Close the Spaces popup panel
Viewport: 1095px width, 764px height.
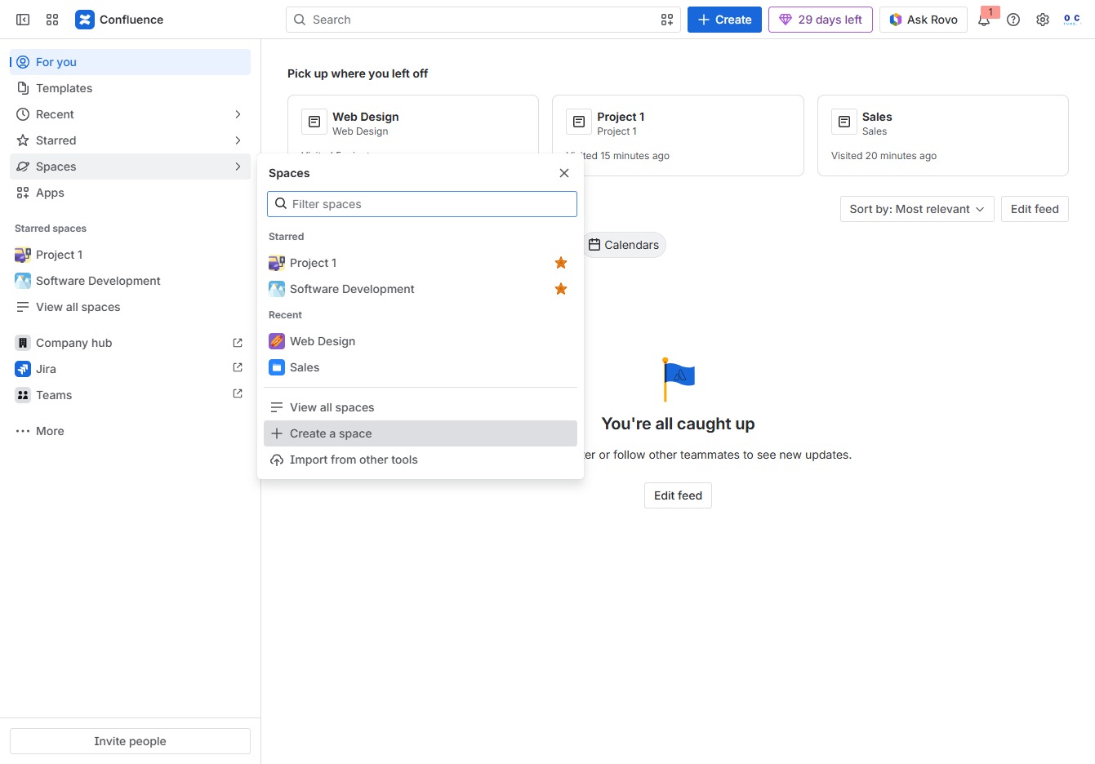coord(564,173)
